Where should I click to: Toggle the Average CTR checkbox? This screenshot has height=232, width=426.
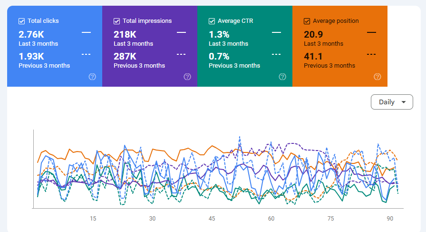click(x=212, y=21)
